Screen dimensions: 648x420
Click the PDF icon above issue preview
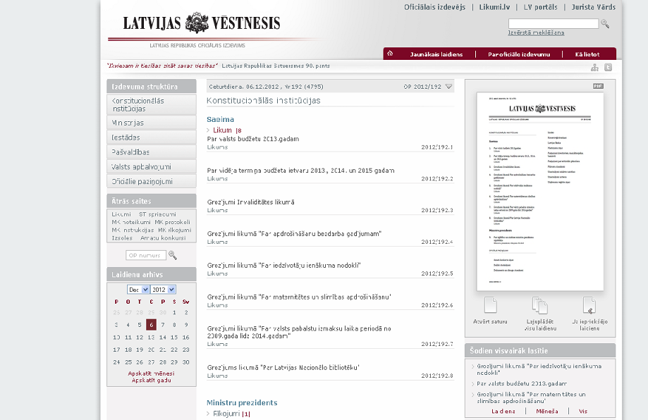pos(598,86)
